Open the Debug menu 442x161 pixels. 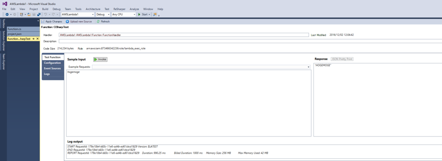[x=57, y=9]
